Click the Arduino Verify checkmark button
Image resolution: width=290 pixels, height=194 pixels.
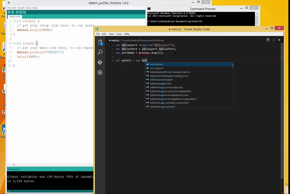point(9,12)
